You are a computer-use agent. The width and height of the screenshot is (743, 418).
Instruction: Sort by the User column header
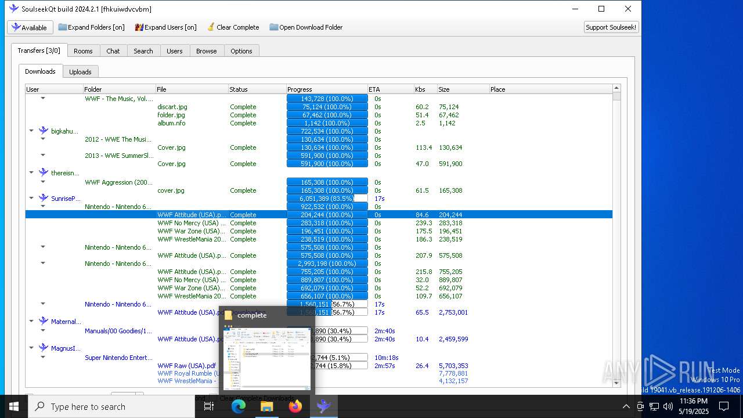click(x=54, y=89)
